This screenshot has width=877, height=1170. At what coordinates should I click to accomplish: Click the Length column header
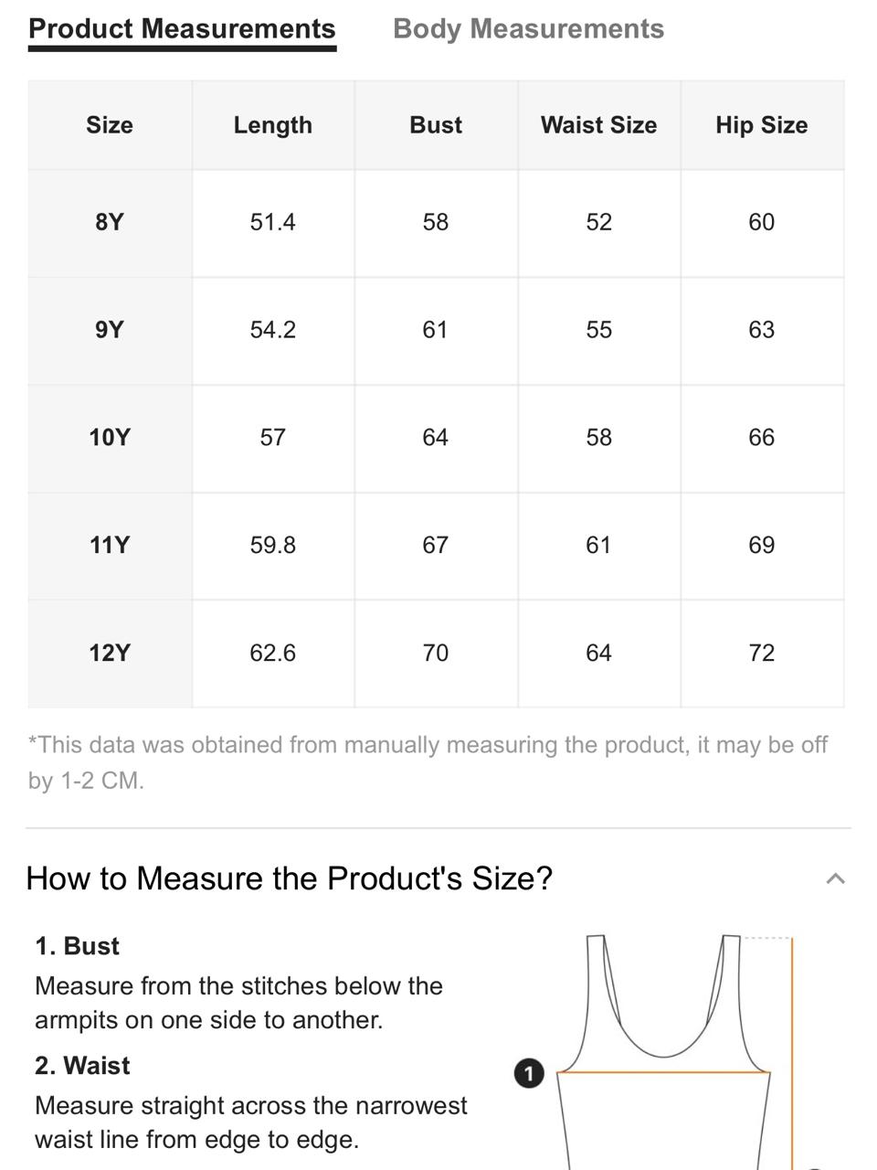(x=273, y=125)
